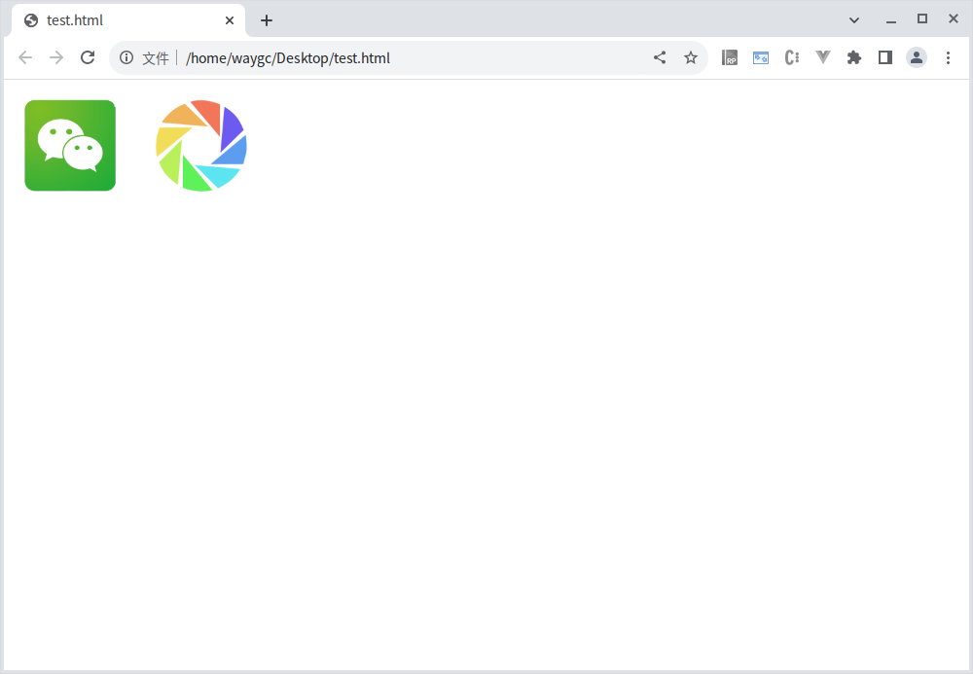The width and height of the screenshot is (973, 674).
Task: Open the RP extension icon
Action: pyautogui.click(x=730, y=57)
